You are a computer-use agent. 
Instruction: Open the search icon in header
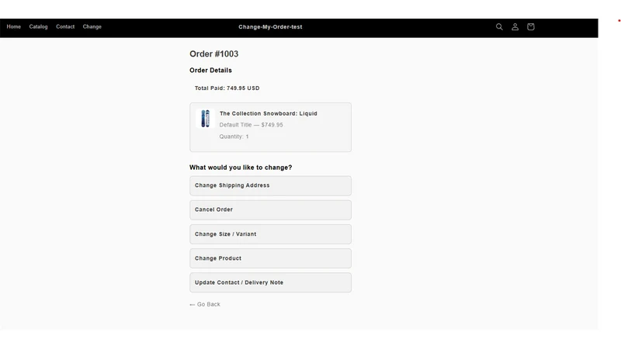[x=499, y=27]
